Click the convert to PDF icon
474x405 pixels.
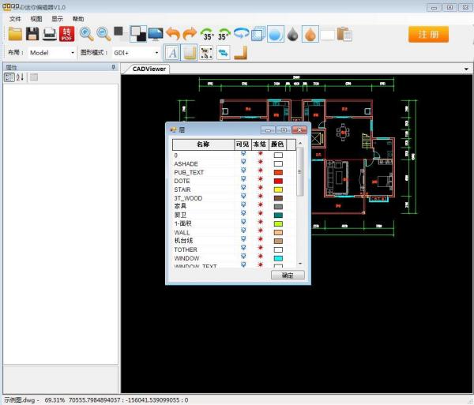[67, 34]
